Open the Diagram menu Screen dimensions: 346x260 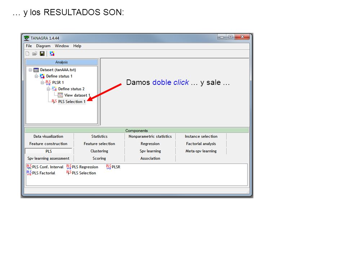point(43,46)
